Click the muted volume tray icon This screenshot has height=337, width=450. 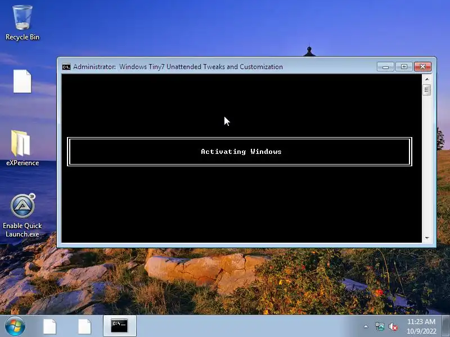(393, 326)
